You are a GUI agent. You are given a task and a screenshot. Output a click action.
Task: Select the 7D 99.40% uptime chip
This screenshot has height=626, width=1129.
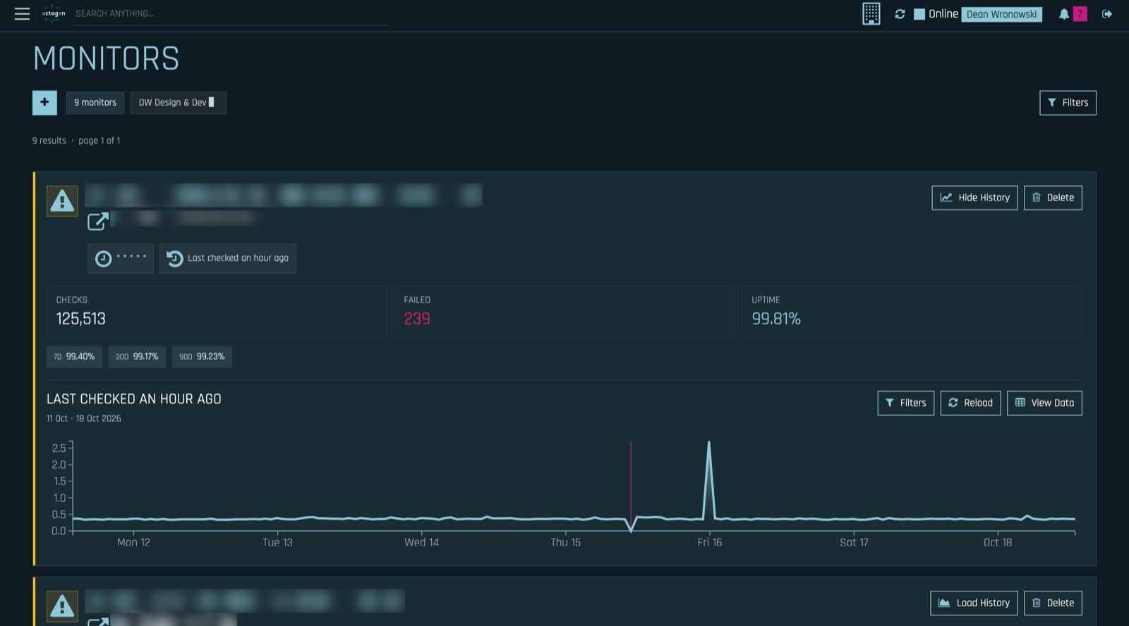pos(74,357)
